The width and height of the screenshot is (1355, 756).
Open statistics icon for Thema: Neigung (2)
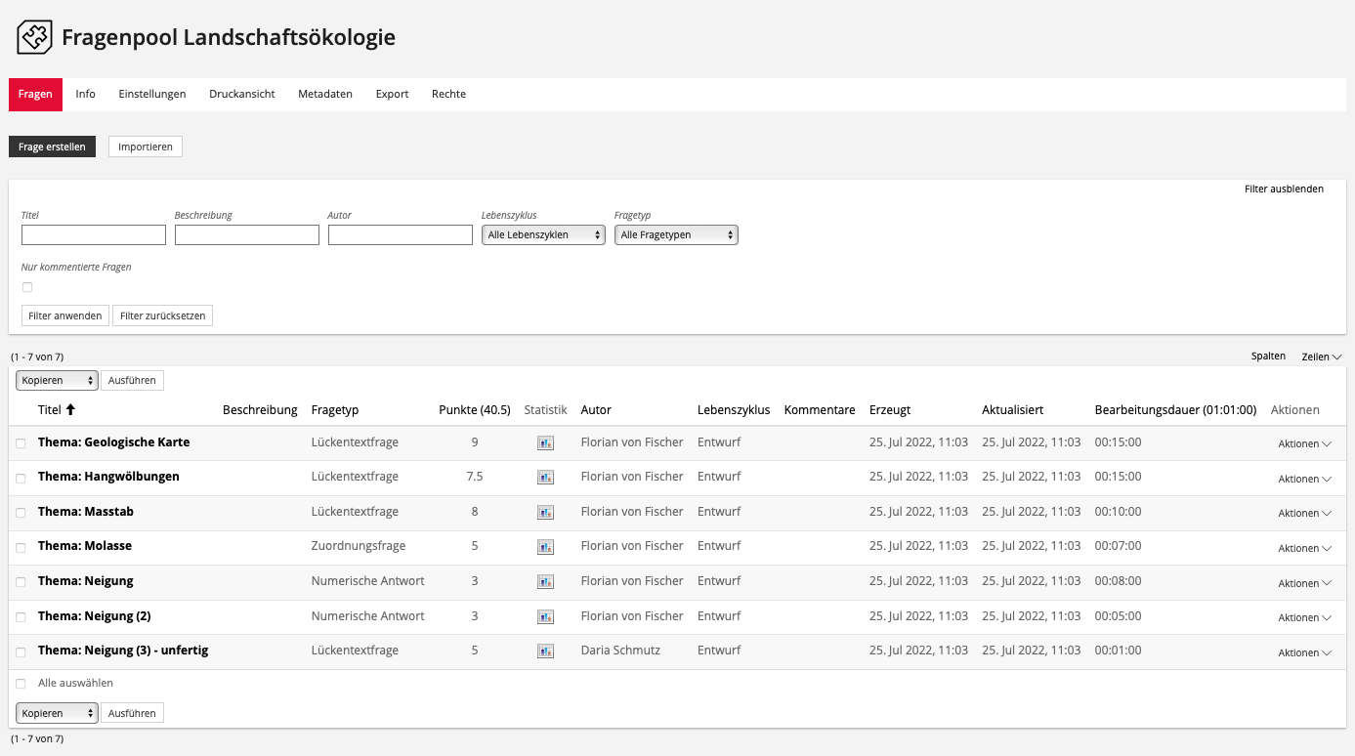[x=545, y=616]
